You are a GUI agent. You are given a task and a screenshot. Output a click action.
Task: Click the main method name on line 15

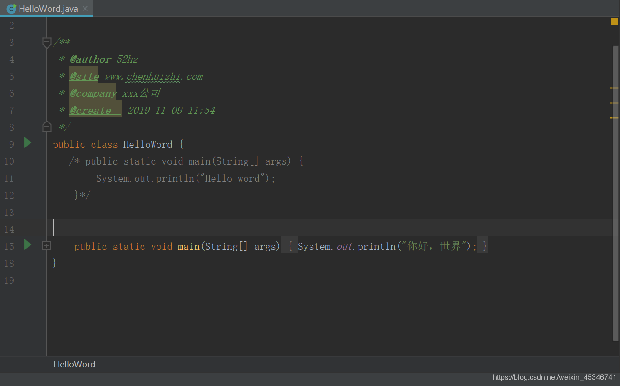coord(189,246)
